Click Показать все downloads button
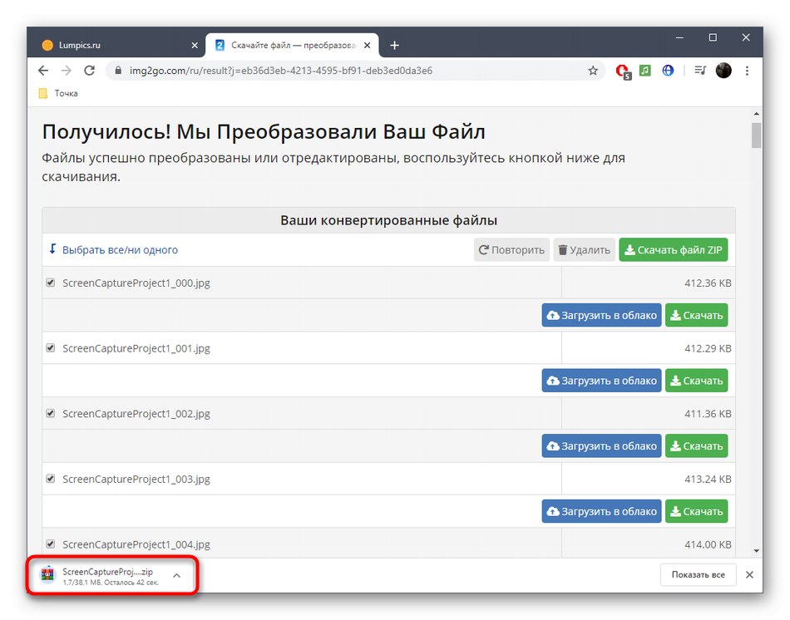Viewport: 790px width, 620px height. (698, 574)
